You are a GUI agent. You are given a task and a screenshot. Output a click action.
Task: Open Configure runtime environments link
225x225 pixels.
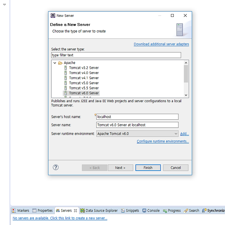pyautogui.click(x=163, y=141)
